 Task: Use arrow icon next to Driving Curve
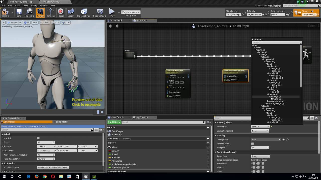pos(283,140)
